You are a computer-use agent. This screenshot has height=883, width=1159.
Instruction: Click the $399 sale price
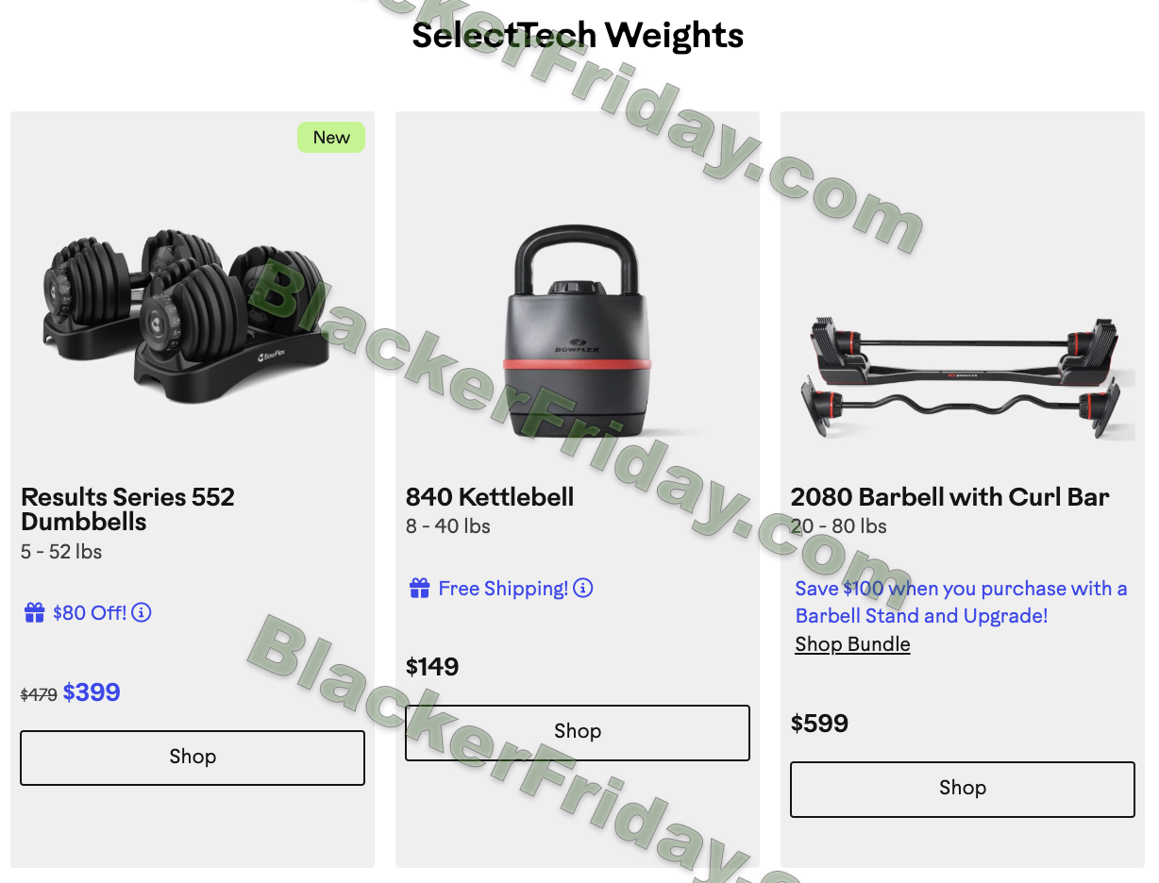click(92, 692)
